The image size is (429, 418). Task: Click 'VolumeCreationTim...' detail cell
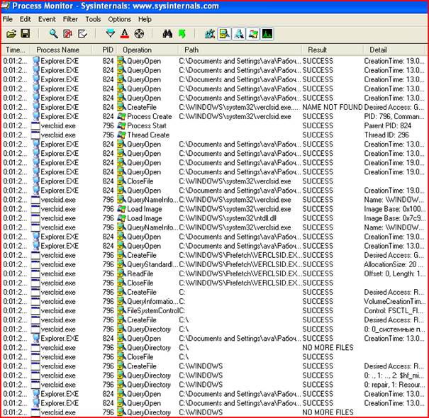click(x=394, y=301)
